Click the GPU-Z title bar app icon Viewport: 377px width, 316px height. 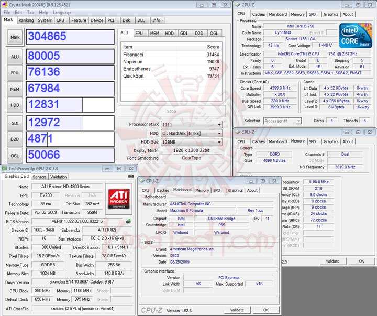point(4,168)
